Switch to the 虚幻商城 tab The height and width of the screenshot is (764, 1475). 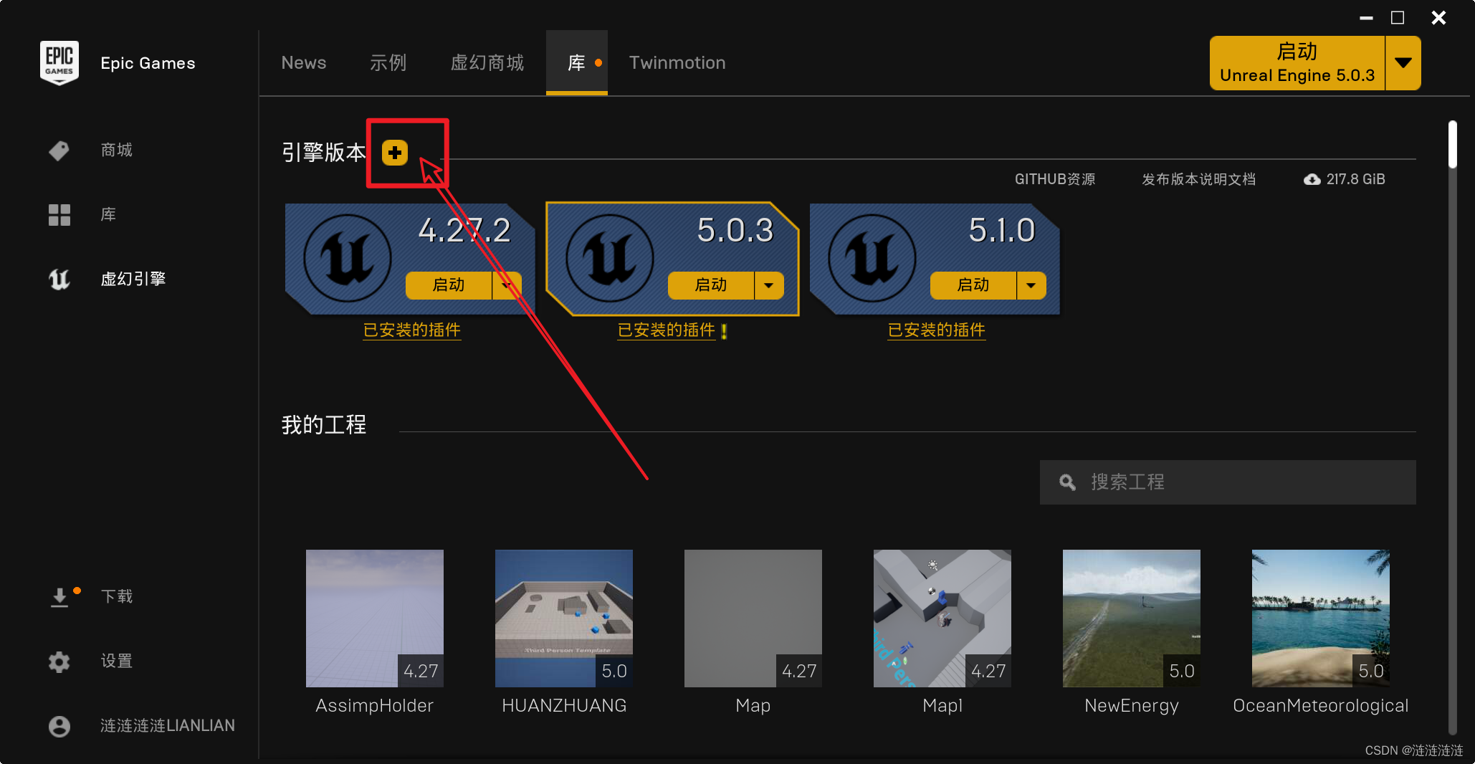[487, 62]
